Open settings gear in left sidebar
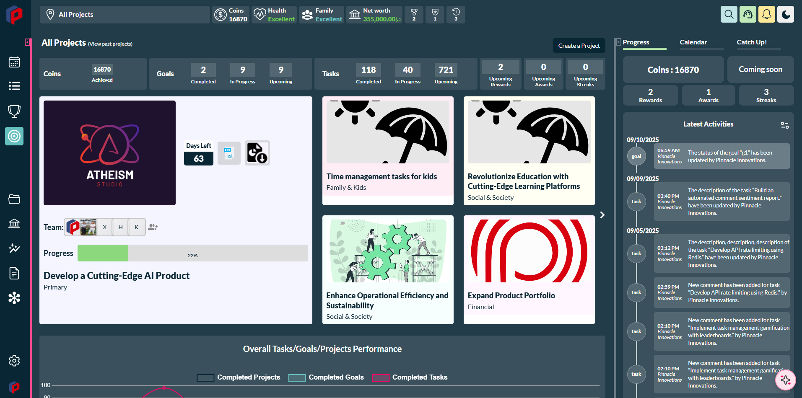Viewport: 802px width, 398px height. tap(14, 361)
